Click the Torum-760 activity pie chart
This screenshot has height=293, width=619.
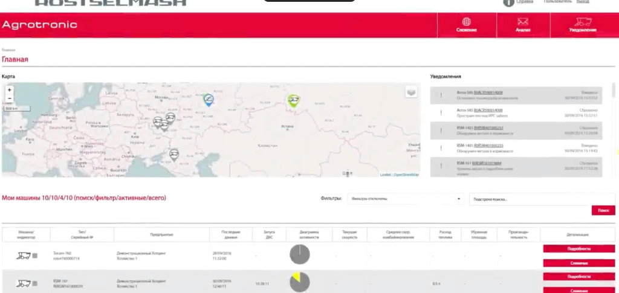pos(300,254)
